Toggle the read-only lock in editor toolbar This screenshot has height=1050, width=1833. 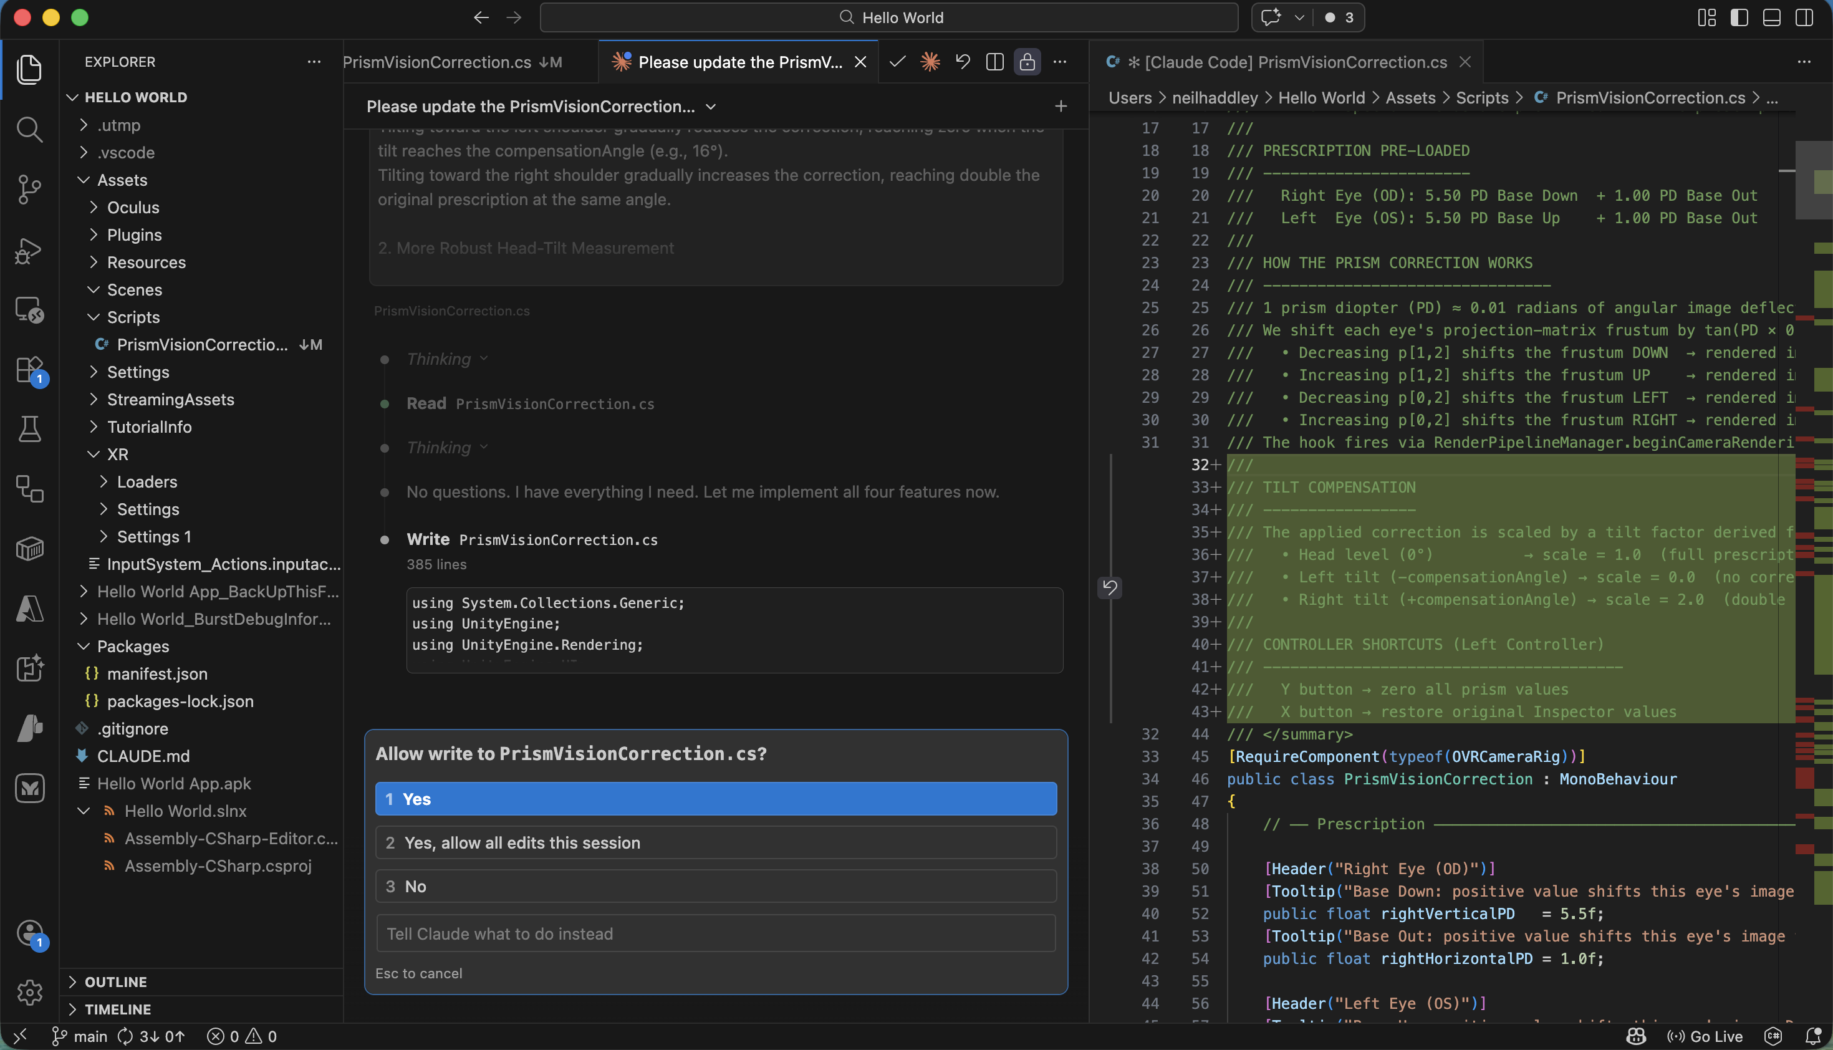1027,61
